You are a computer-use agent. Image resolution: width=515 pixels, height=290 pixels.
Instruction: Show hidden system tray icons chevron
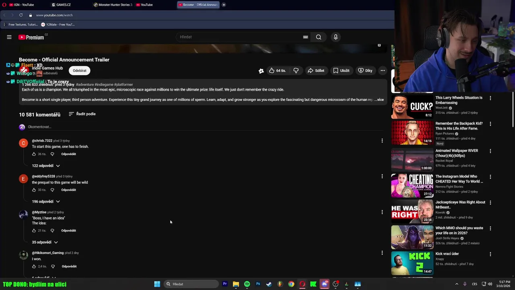(x=457, y=284)
